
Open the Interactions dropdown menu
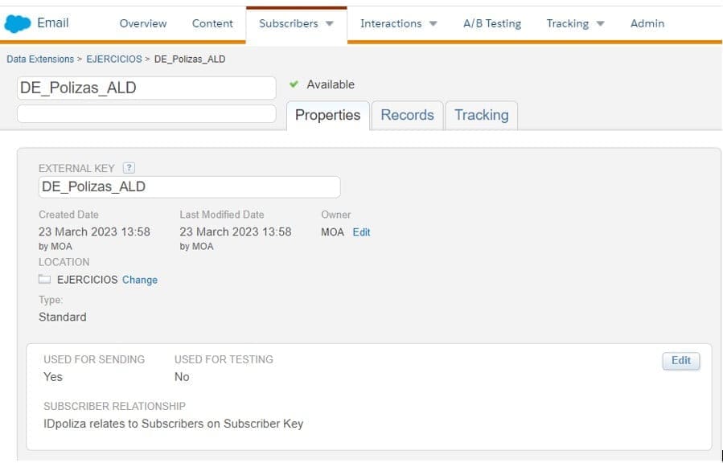click(x=398, y=23)
